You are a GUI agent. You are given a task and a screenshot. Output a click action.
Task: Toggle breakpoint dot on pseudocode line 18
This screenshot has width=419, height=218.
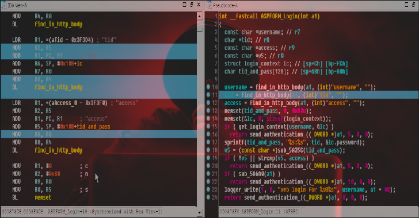click(208, 150)
